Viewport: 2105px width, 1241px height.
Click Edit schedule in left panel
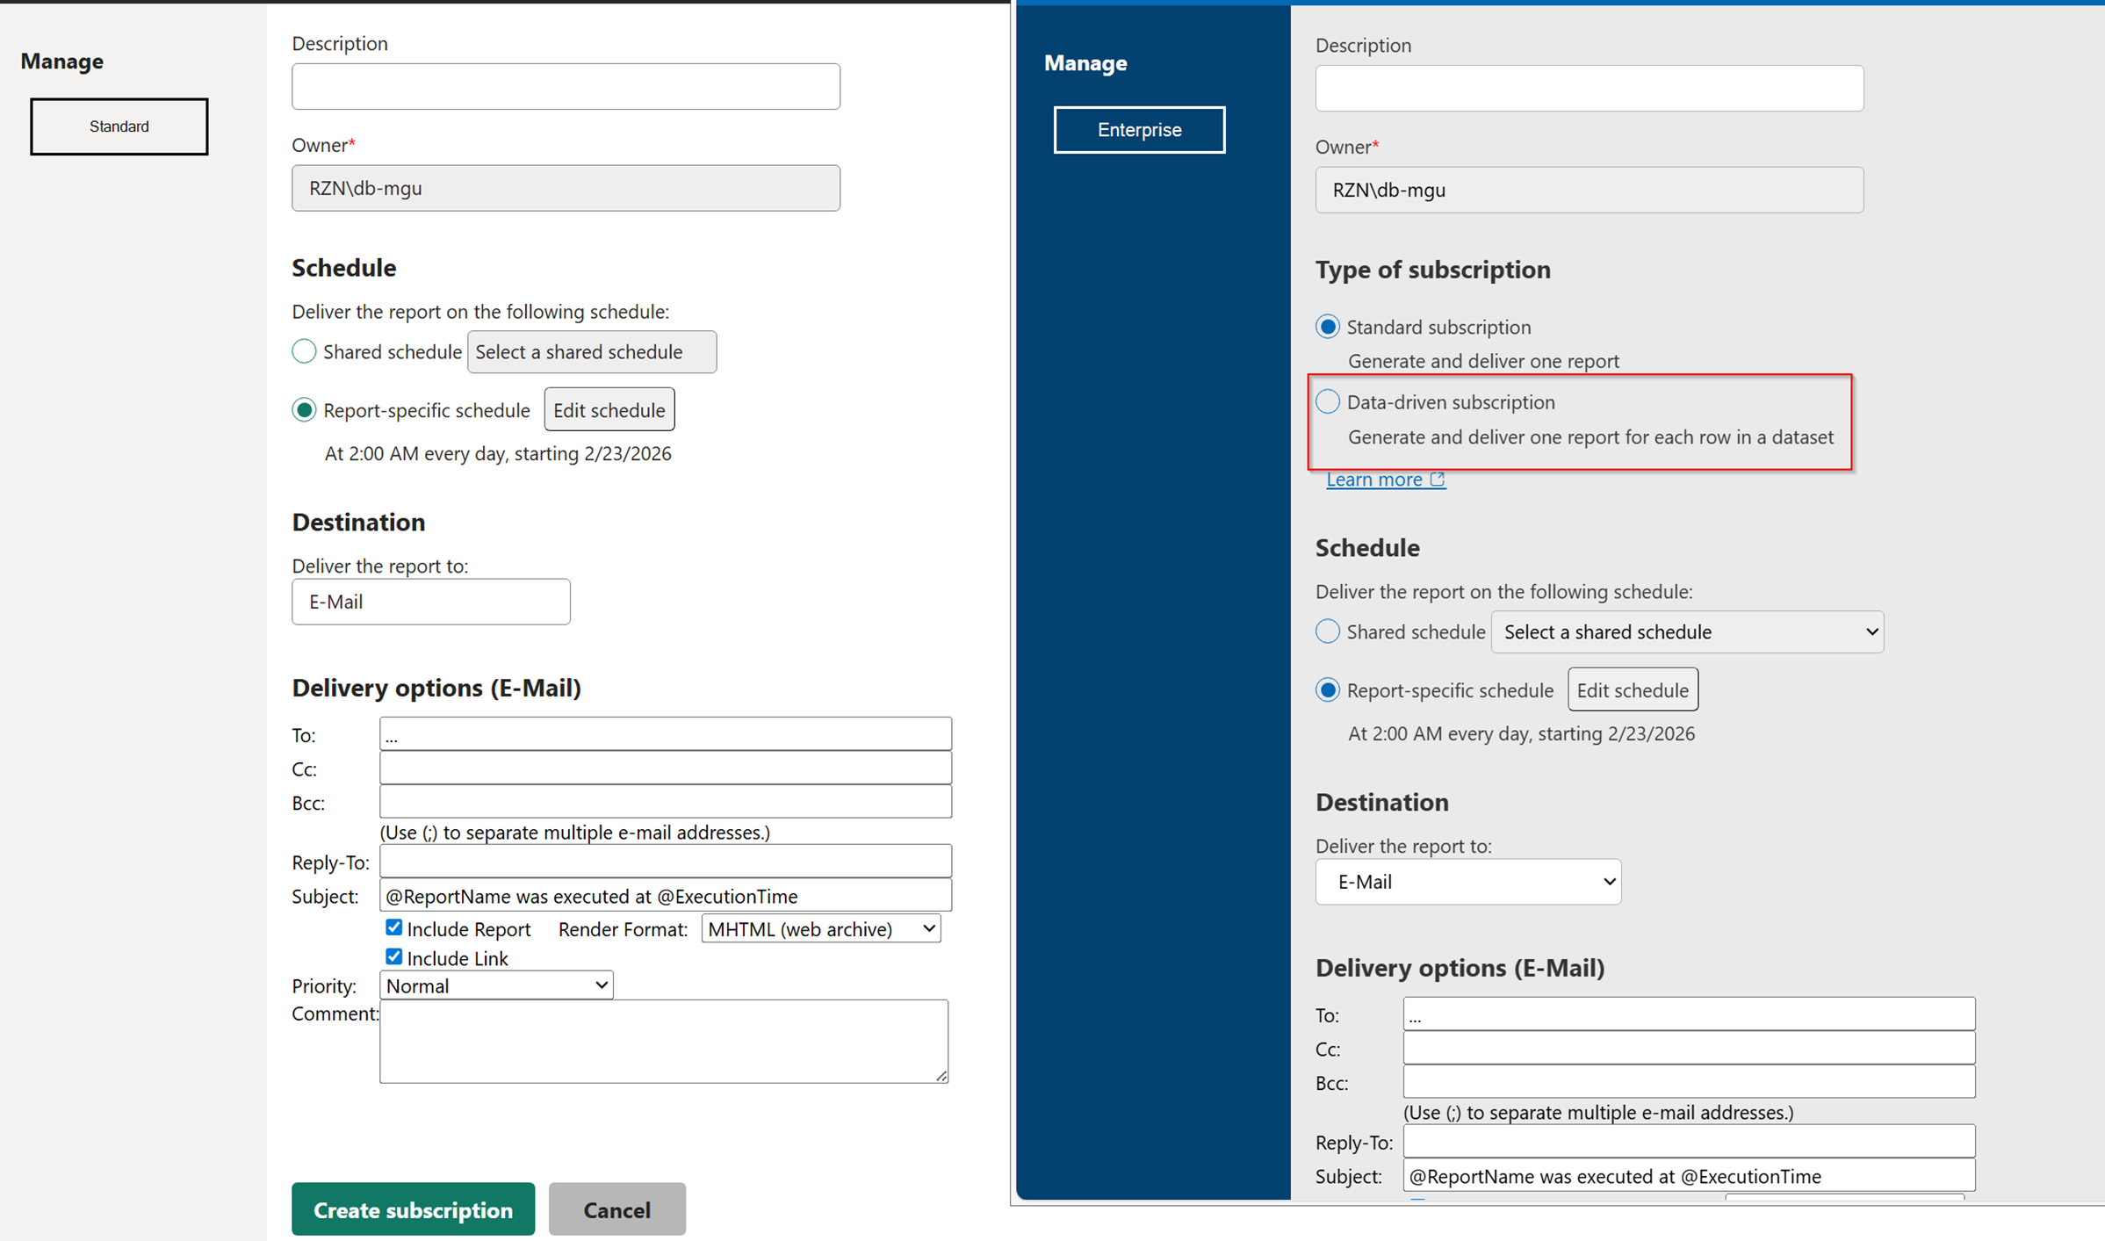[x=609, y=410]
